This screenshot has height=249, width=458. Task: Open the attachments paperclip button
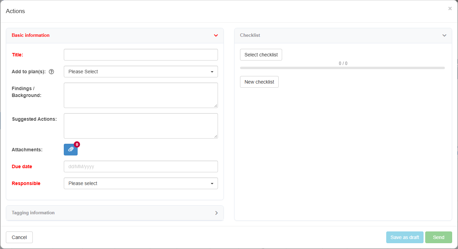(71, 150)
